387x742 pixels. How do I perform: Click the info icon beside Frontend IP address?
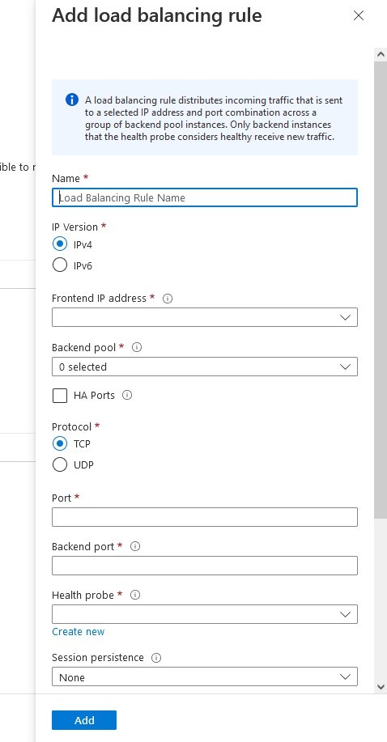[168, 299]
